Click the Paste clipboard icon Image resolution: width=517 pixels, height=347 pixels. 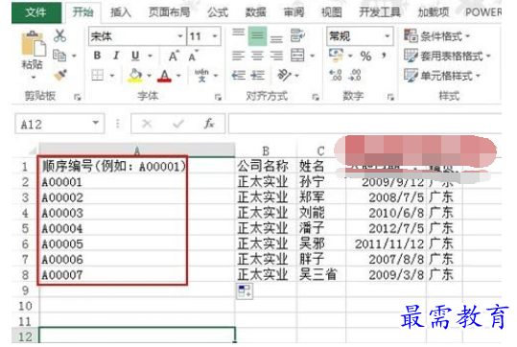coord(33,44)
